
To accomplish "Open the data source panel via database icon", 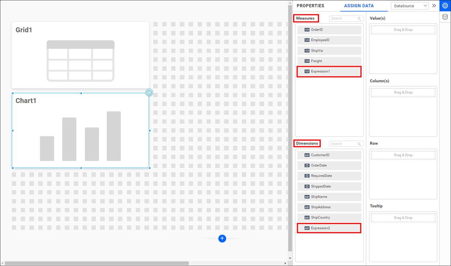I will coord(445,17).
